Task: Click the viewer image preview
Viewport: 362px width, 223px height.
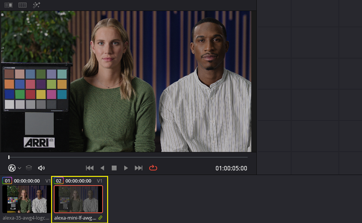Action: point(126,81)
